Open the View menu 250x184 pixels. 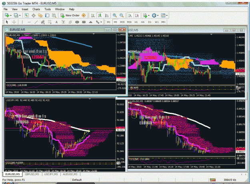pos(15,9)
